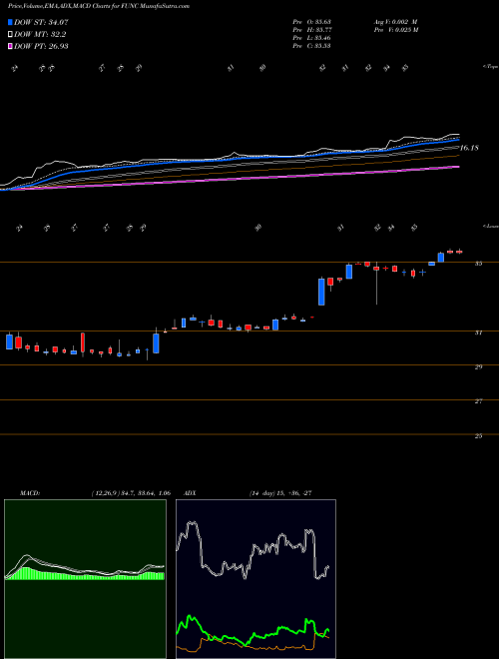
Task: Click the tall blue breakout candle below 33
Action: (x=321, y=292)
